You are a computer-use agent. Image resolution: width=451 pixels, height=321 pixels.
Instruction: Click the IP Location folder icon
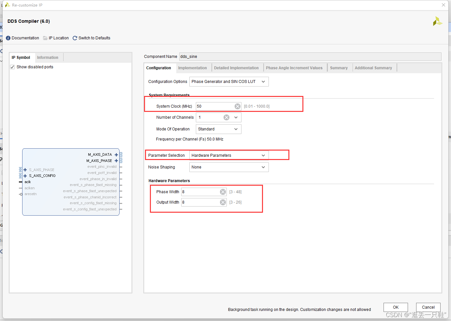(x=45, y=38)
